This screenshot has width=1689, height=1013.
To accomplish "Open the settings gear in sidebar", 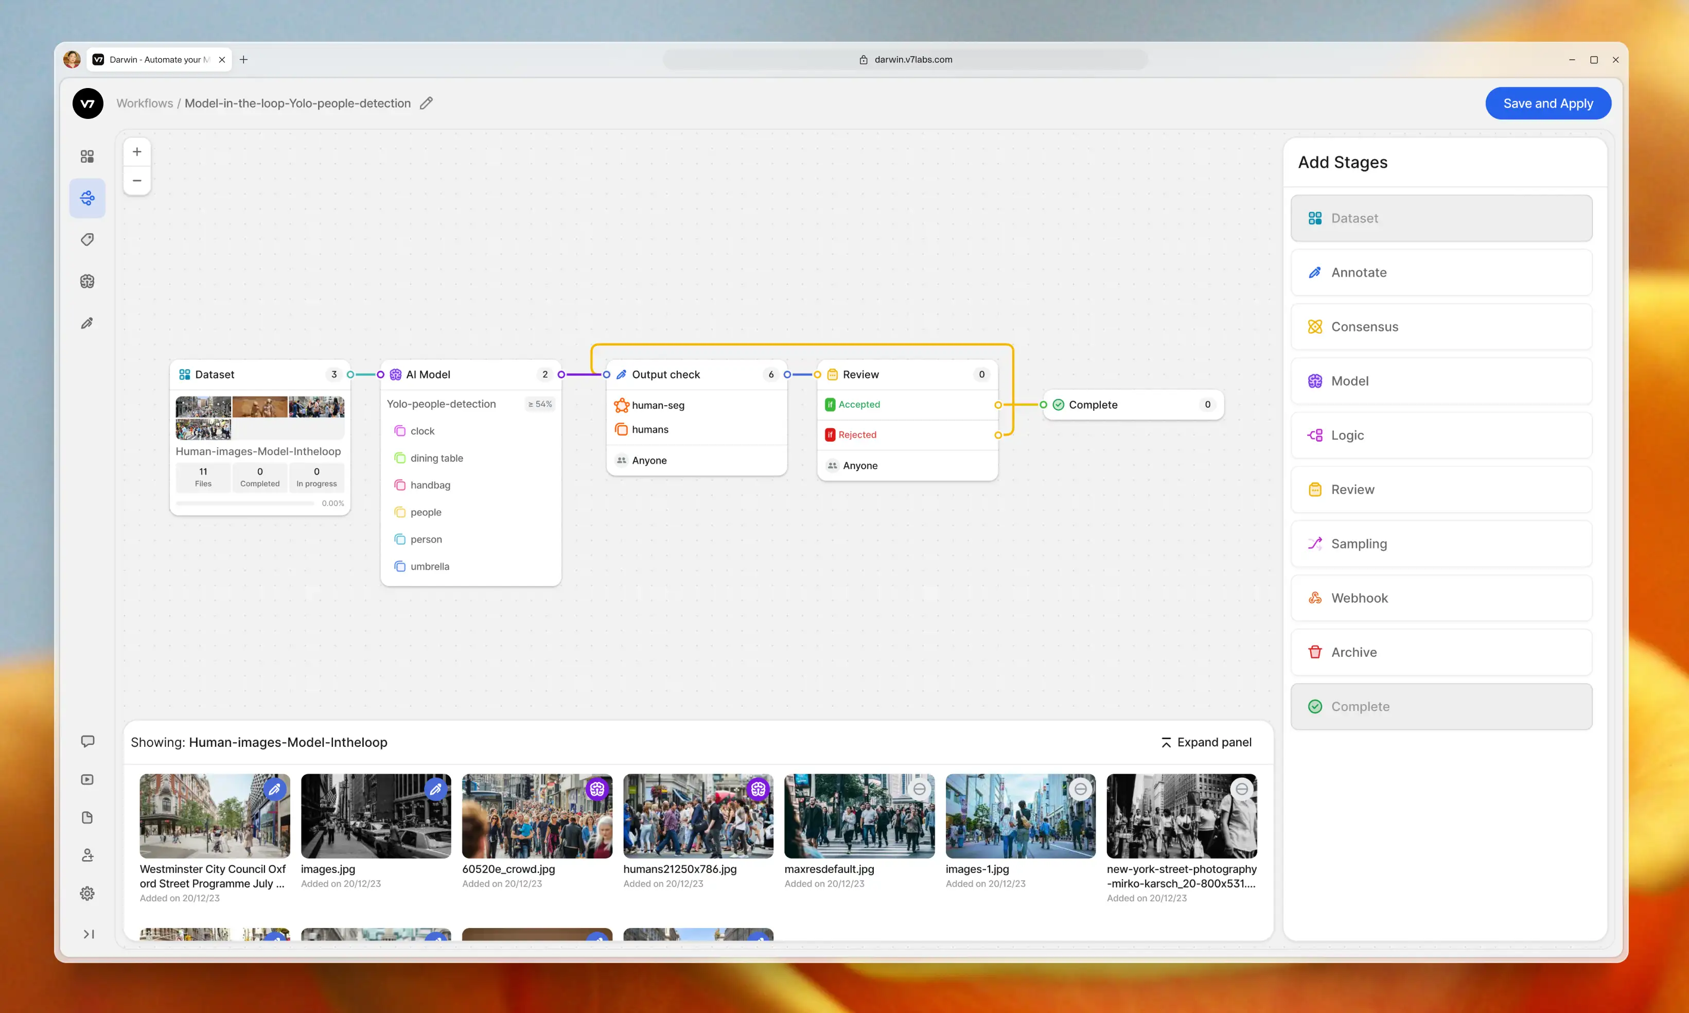I will (x=87, y=894).
